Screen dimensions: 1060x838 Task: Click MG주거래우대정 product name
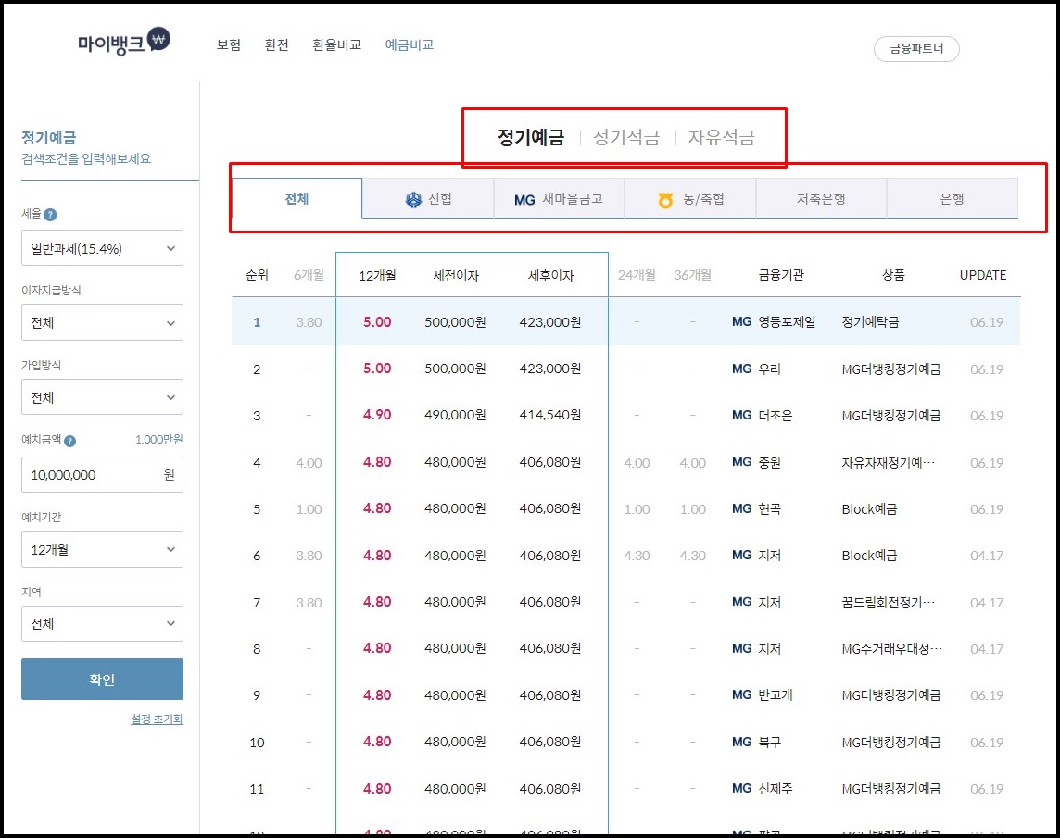coord(892,649)
